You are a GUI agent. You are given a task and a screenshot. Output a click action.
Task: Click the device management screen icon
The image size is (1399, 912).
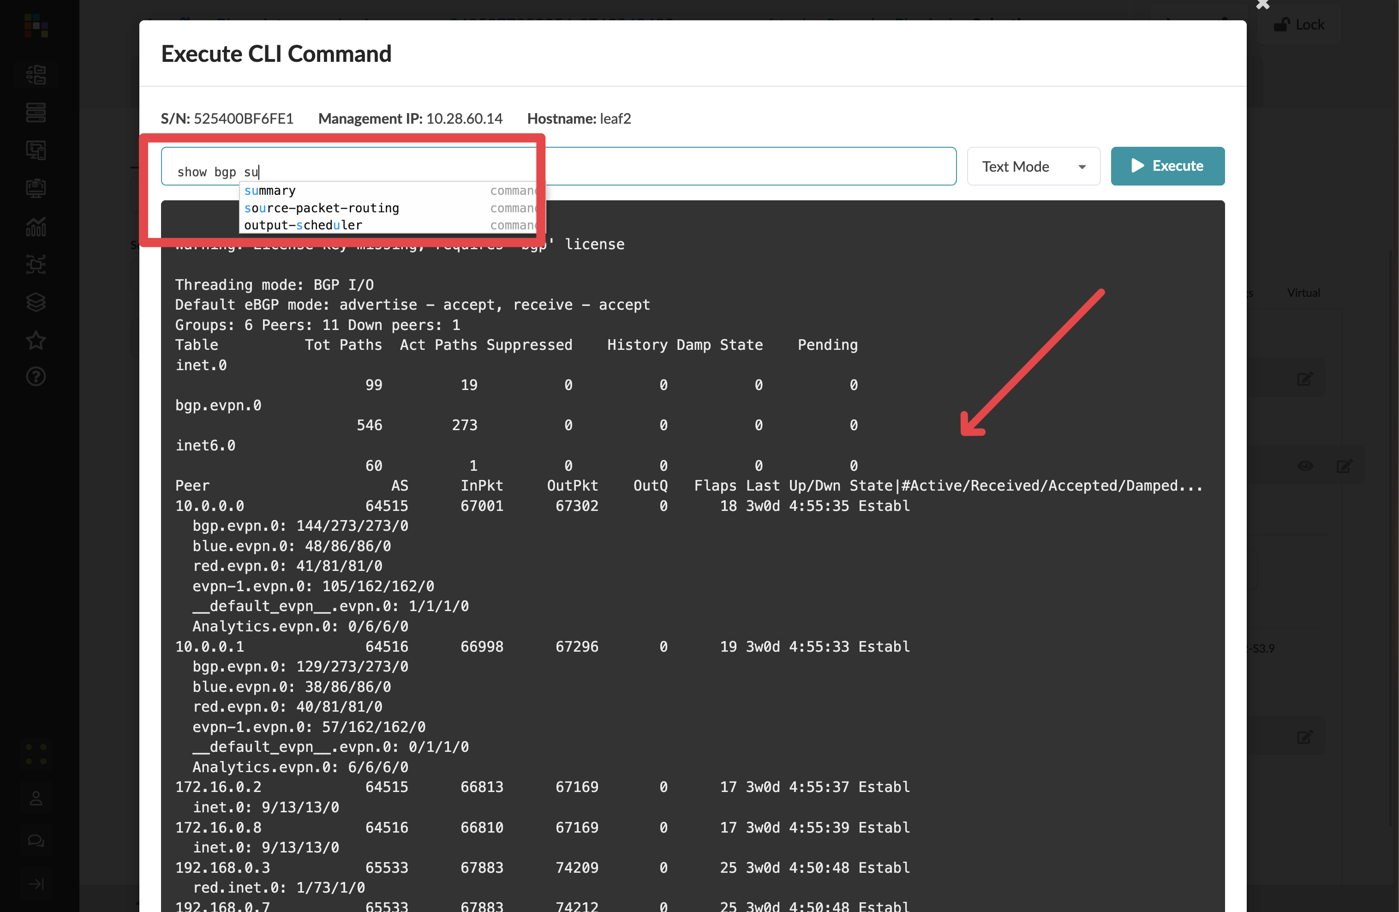coord(35,150)
